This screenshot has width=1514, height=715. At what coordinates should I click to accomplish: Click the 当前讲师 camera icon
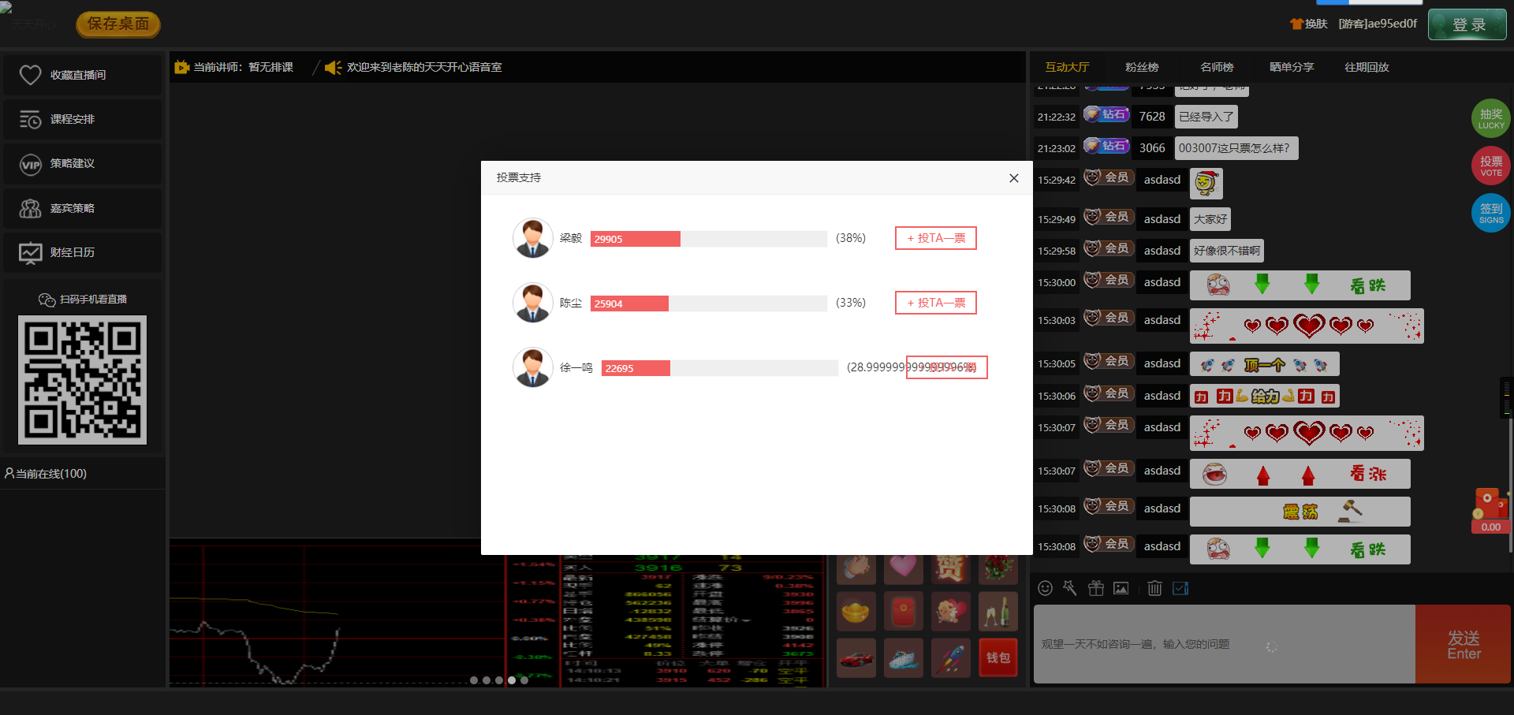(x=181, y=68)
